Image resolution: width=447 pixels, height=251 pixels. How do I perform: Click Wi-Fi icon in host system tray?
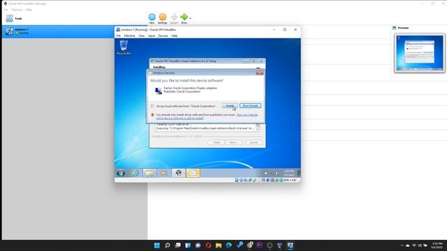coord(414,245)
